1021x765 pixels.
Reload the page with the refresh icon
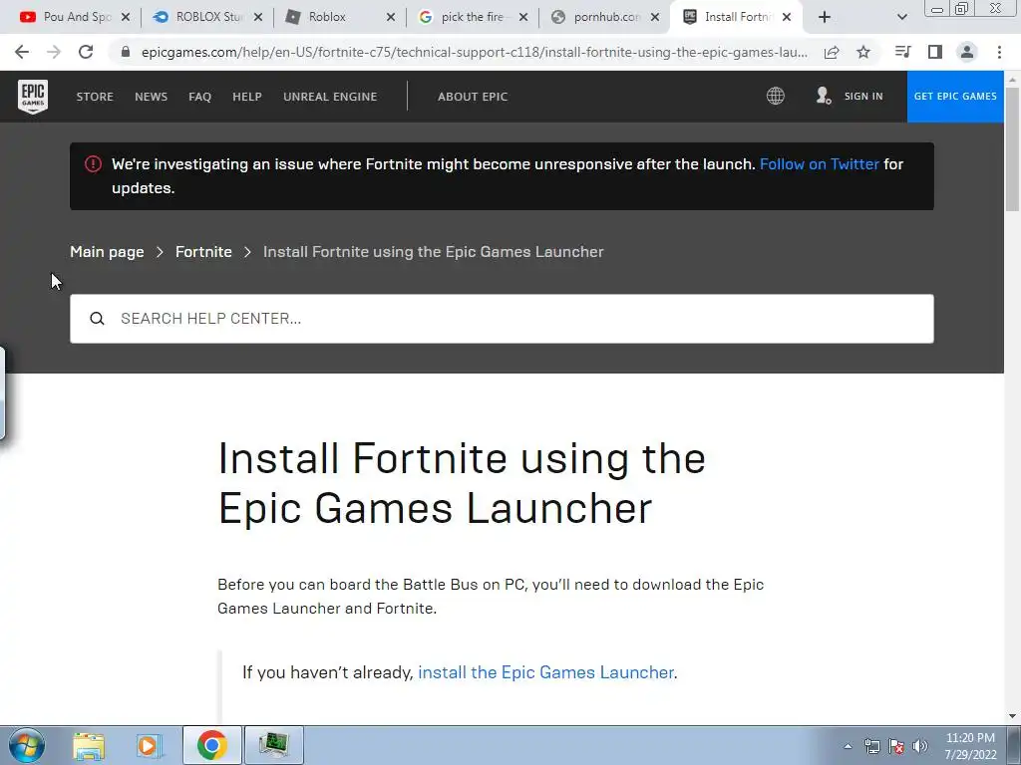pos(86,52)
